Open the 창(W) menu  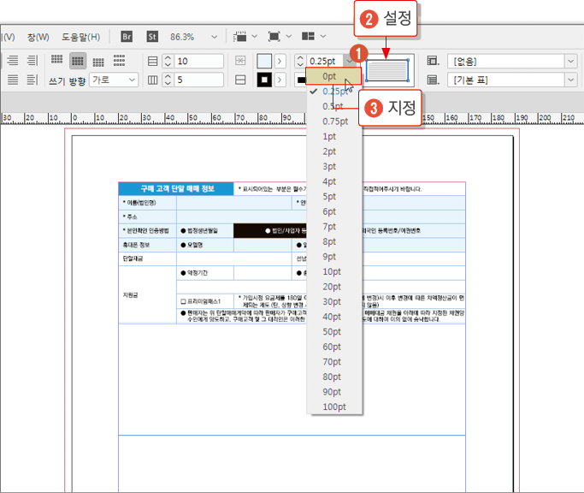(x=38, y=37)
